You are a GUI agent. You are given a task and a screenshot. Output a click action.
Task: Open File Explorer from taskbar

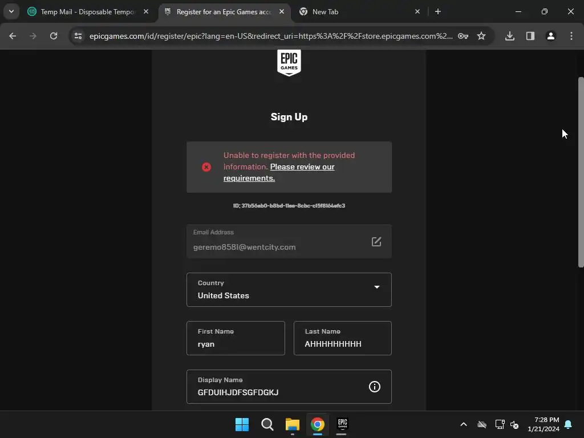[x=293, y=424]
